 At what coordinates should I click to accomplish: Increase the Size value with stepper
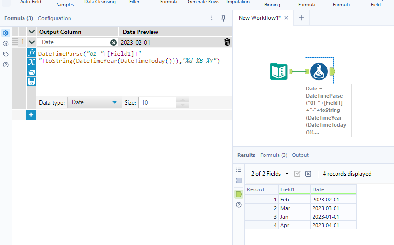183,100
